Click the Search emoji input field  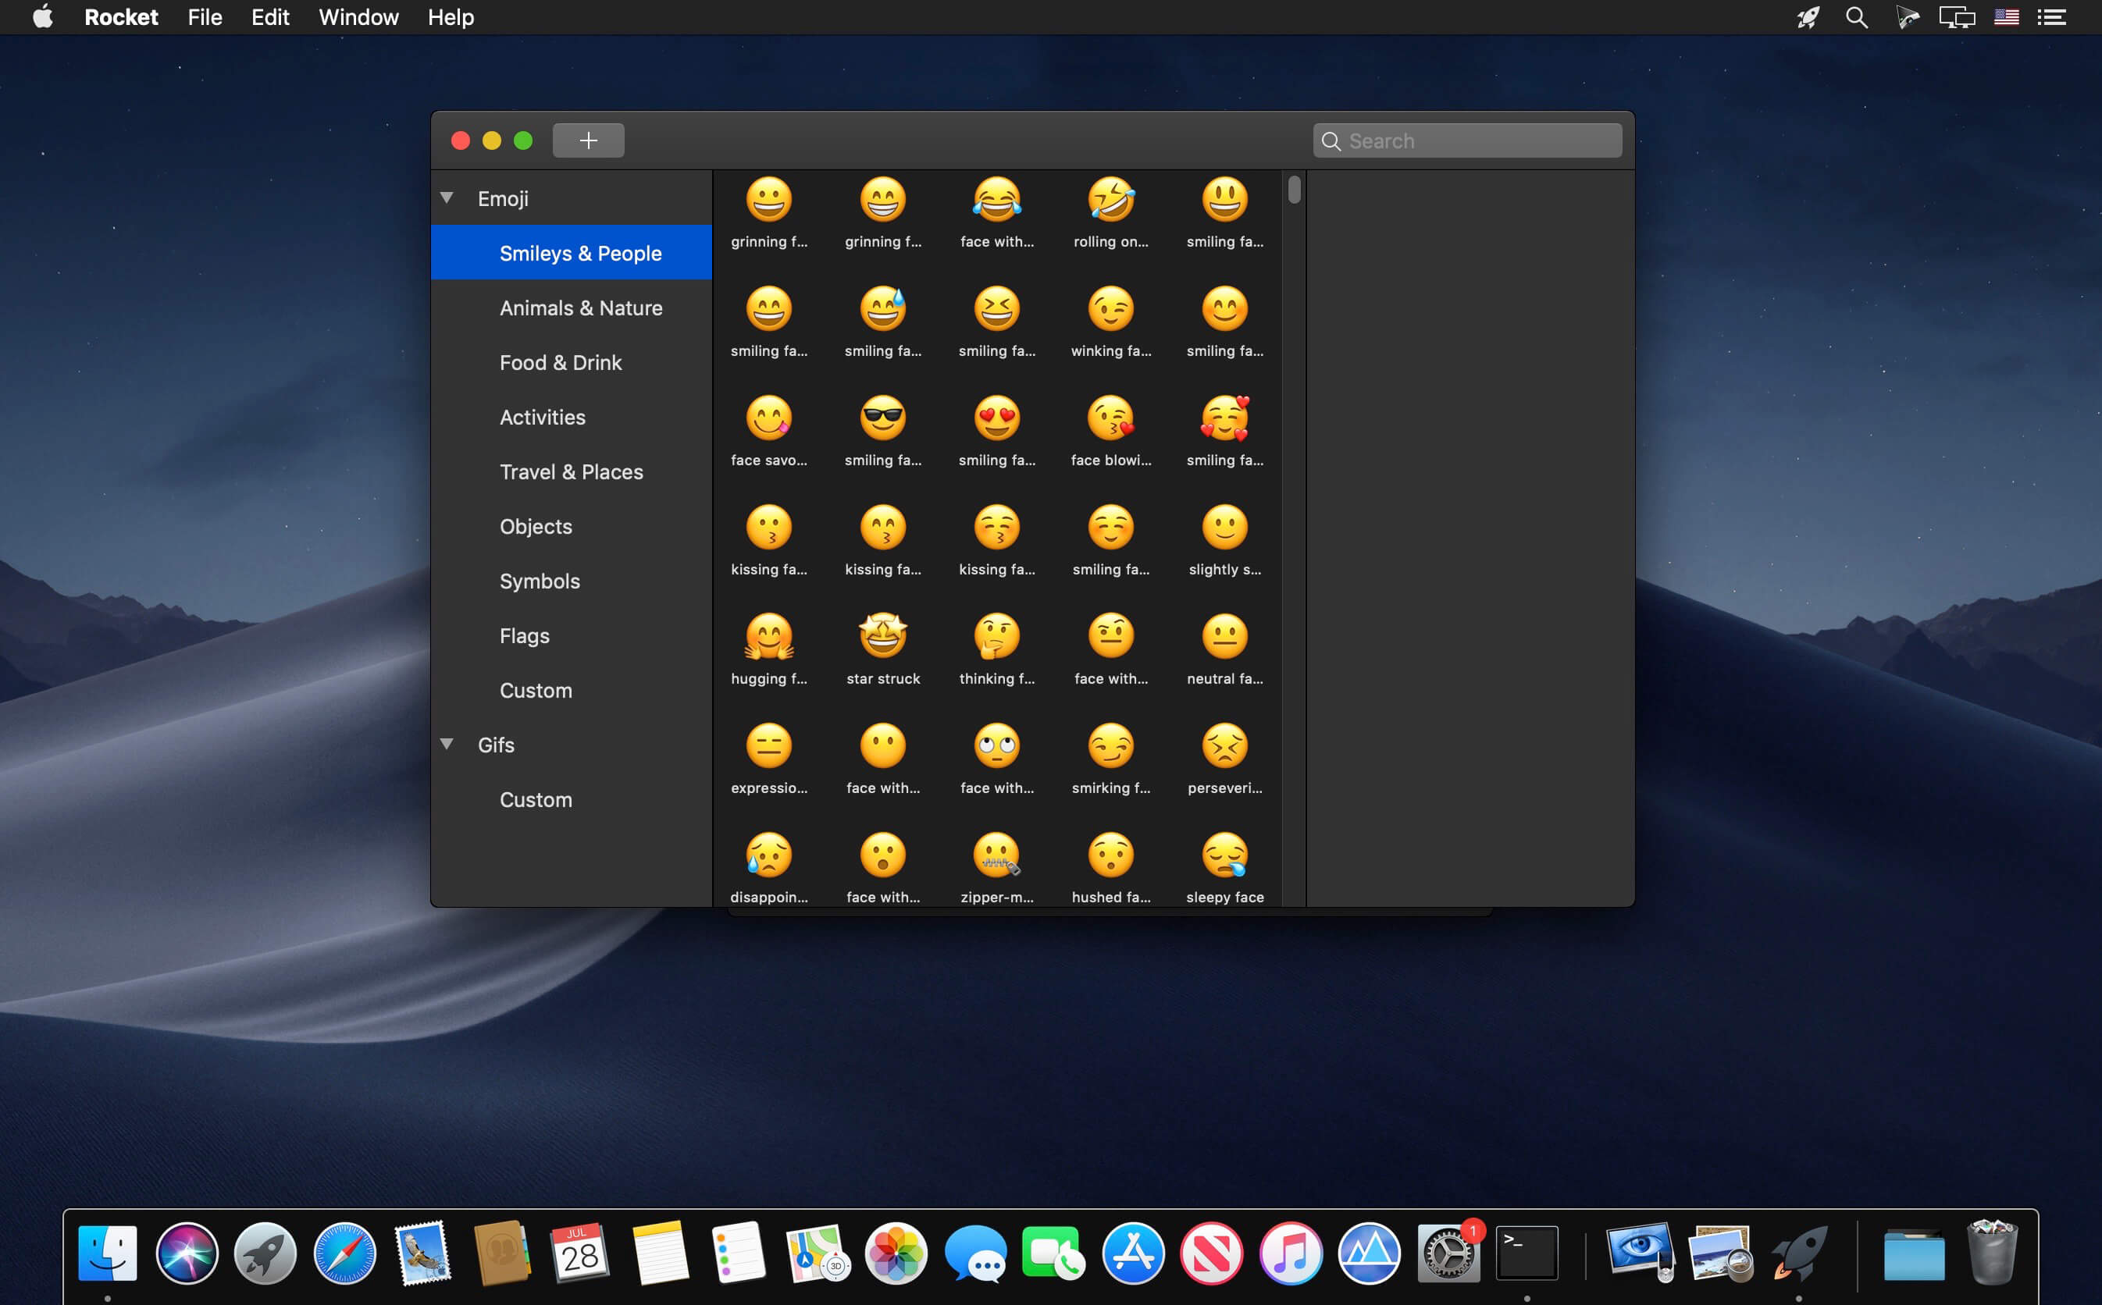click(1469, 138)
